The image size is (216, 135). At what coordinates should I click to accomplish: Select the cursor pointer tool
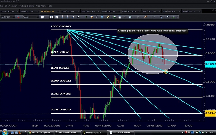(73, 17)
